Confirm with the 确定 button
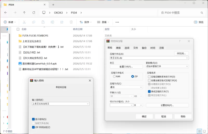 (144, 117)
